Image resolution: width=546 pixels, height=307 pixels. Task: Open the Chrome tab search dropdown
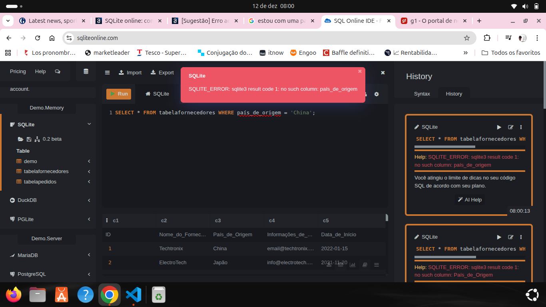tap(8, 21)
